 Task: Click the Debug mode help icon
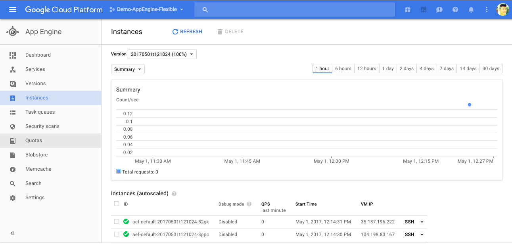point(249,204)
